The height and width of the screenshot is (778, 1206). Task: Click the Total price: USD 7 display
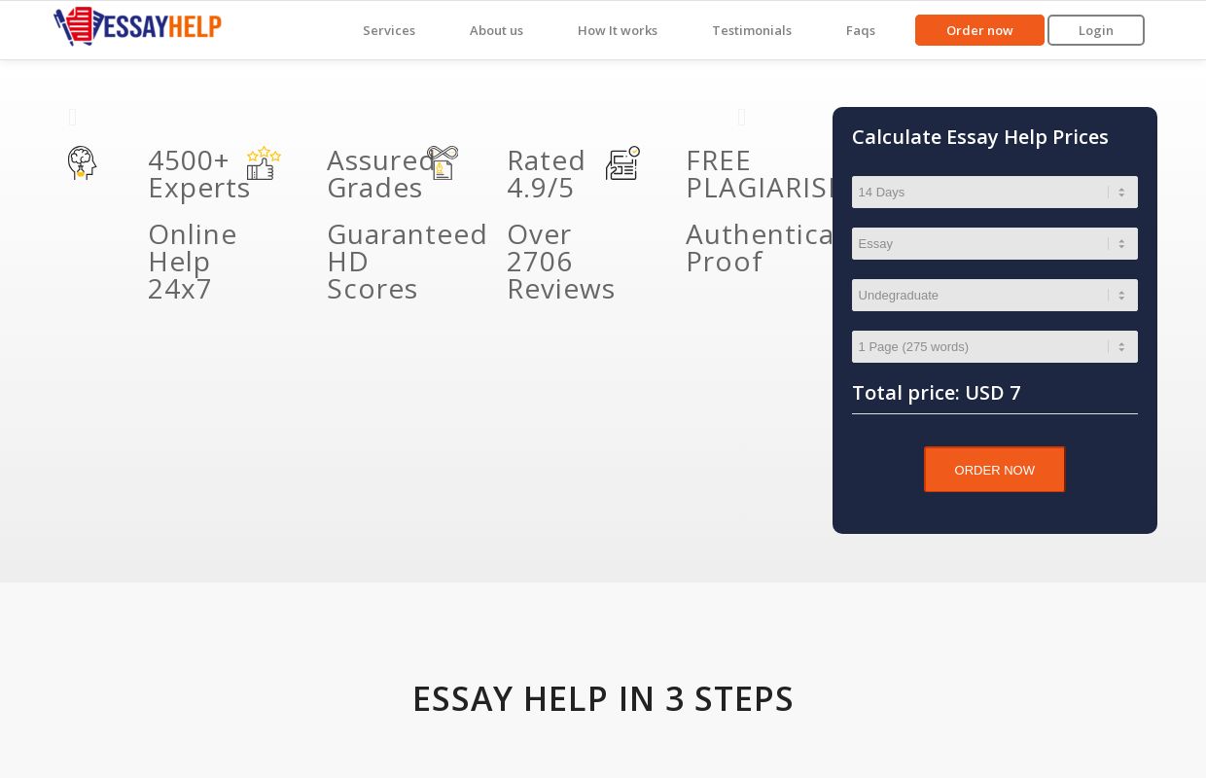tap(936, 393)
